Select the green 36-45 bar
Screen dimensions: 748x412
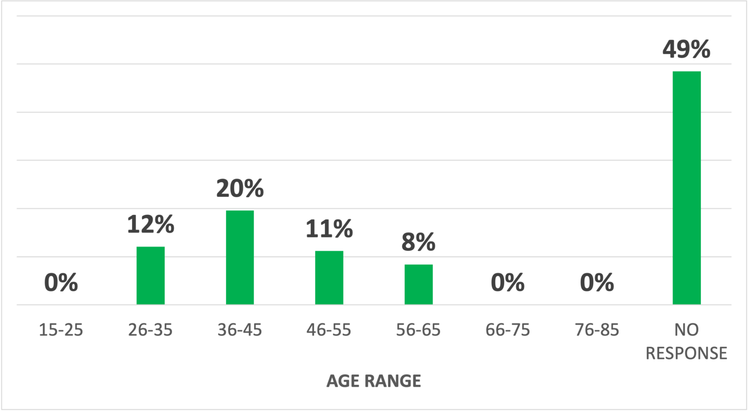[240, 257]
